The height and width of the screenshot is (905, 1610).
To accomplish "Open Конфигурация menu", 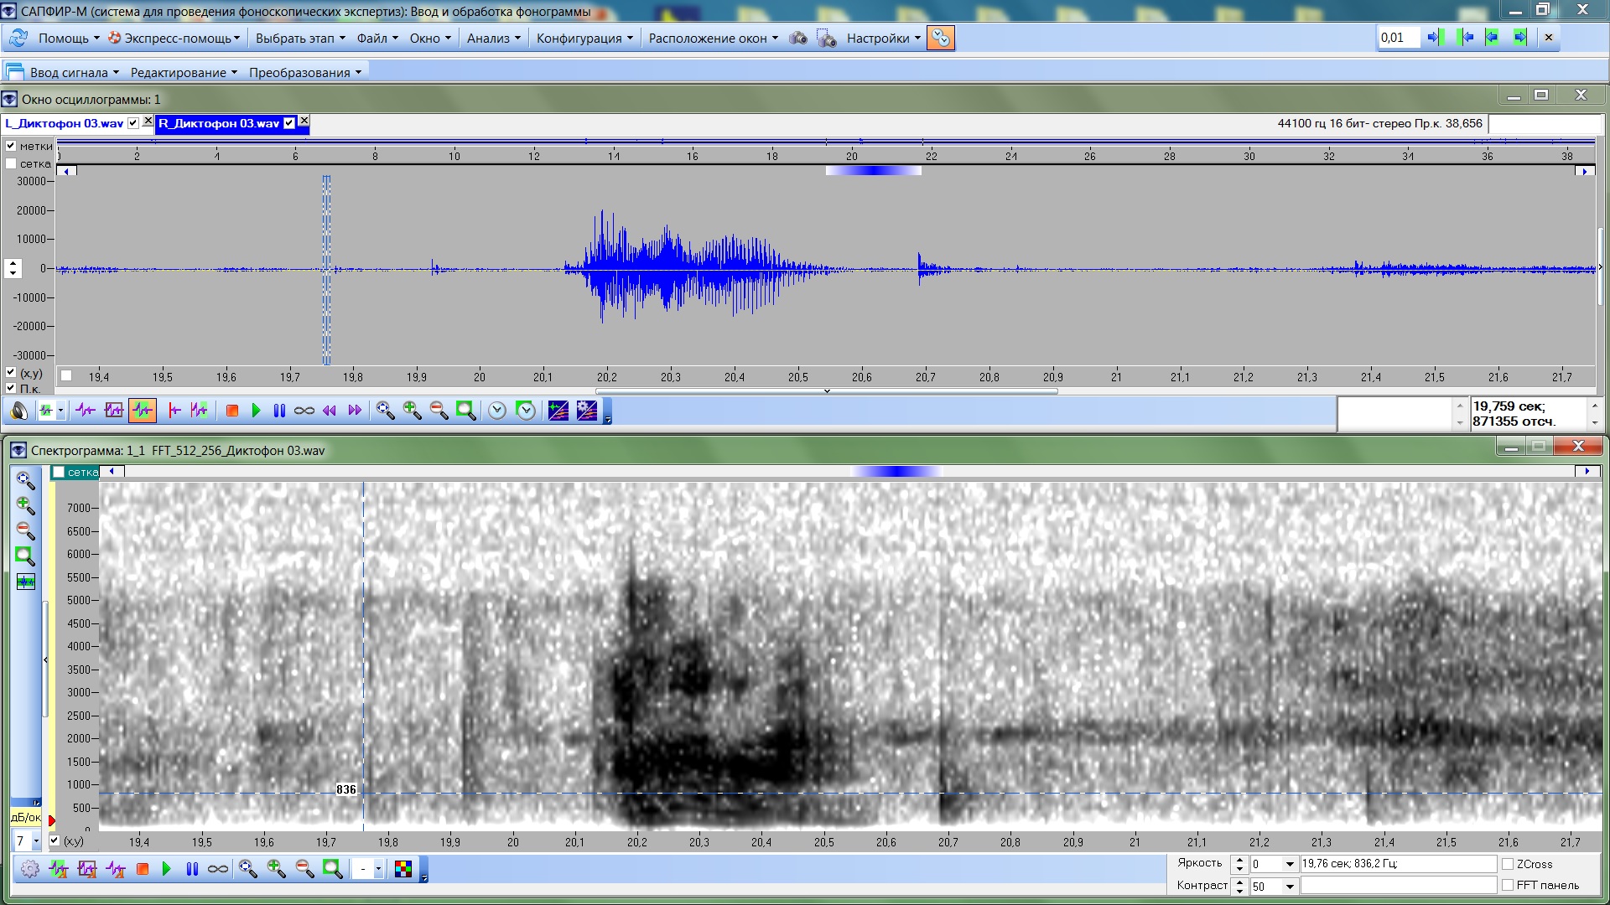I will coord(584,39).
